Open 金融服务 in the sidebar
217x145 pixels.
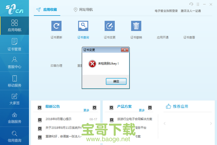coord(14,118)
